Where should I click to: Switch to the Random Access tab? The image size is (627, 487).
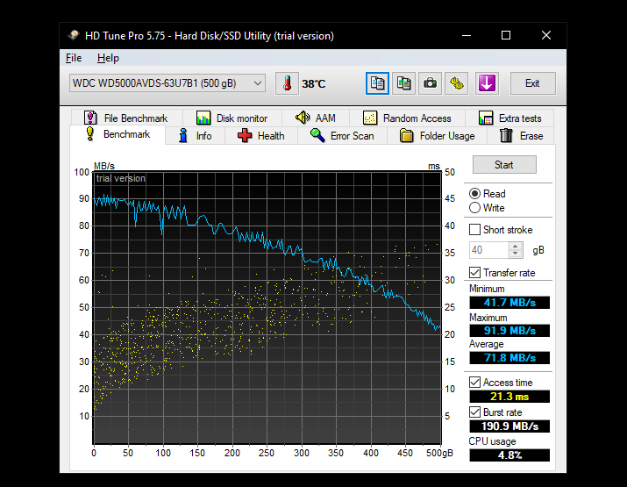pyautogui.click(x=407, y=118)
